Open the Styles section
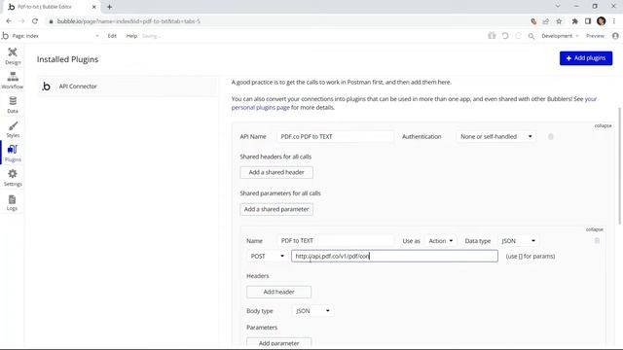Image resolution: width=623 pixels, height=350 pixels. pyautogui.click(x=13, y=129)
